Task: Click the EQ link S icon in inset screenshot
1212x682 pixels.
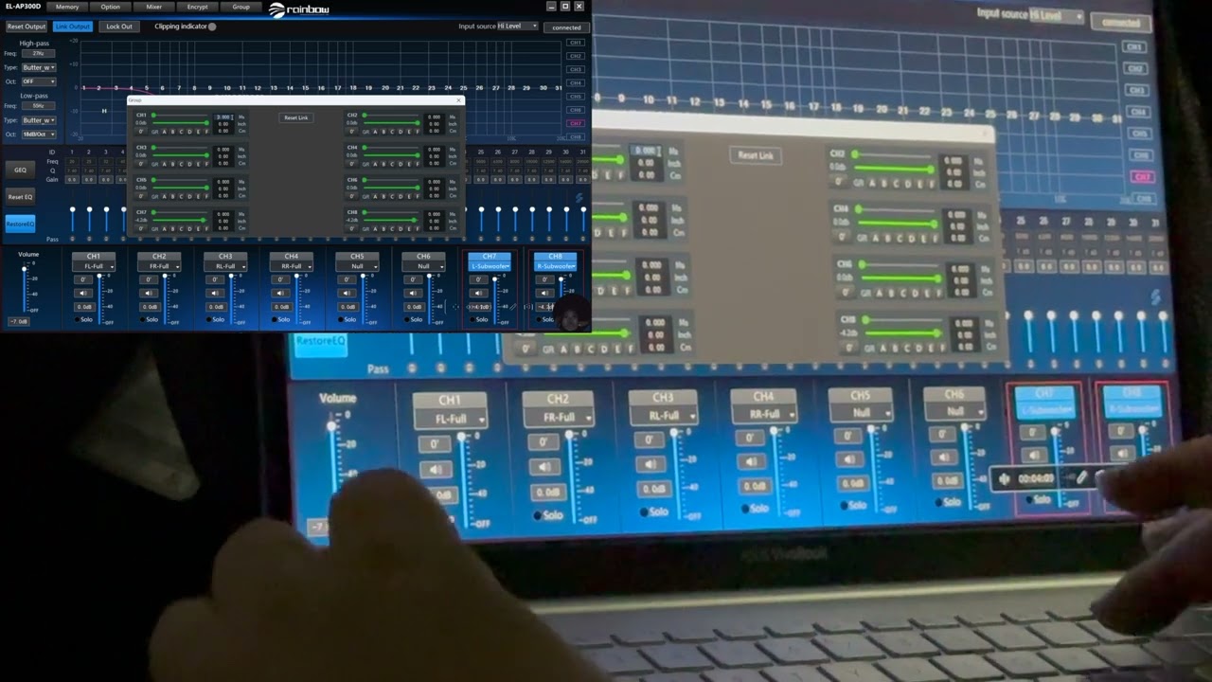Action: point(579,198)
